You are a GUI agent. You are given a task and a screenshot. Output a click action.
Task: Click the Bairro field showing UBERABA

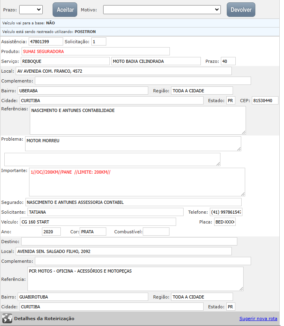coord(83,91)
